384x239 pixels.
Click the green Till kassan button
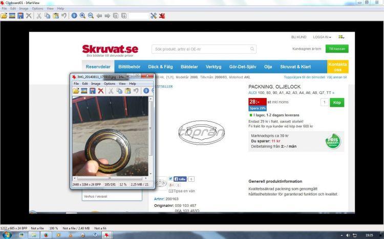337,49
